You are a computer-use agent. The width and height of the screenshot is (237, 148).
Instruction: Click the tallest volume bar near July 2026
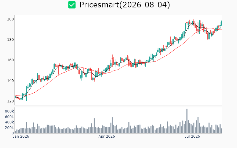tap(187, 121)
